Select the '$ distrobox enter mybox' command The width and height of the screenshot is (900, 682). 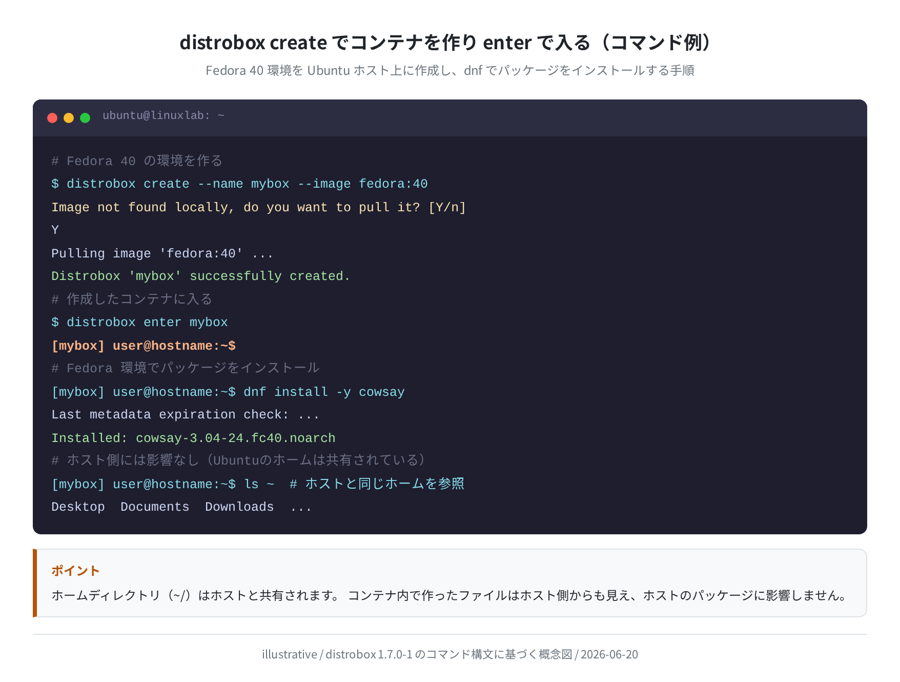[x=139, y=323]
